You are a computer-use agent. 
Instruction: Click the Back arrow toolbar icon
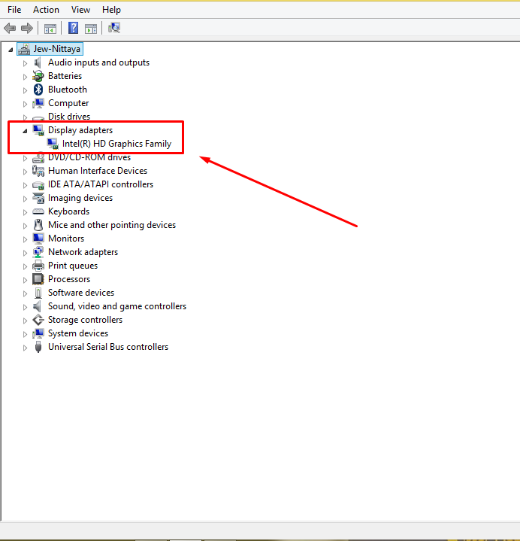click(x=10, y=28)
